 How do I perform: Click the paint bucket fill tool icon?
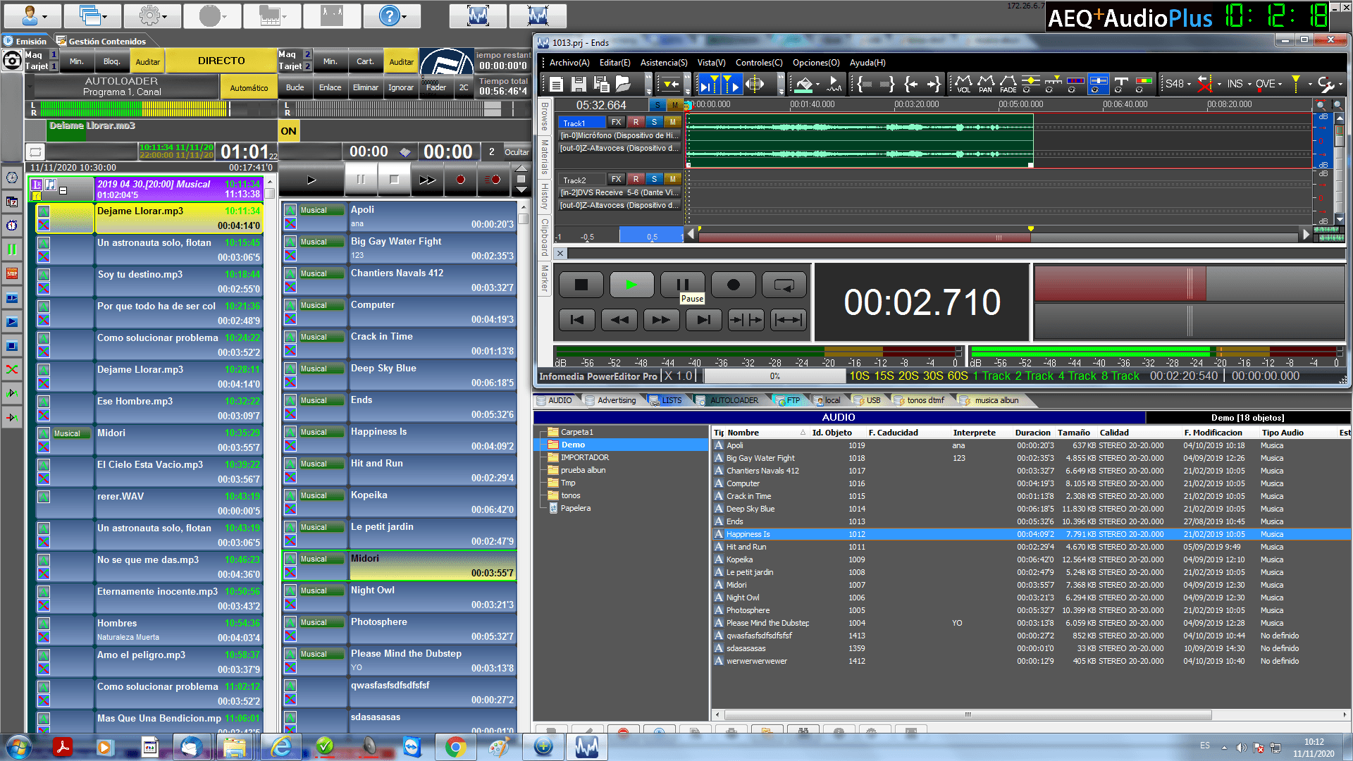point(804,85)
